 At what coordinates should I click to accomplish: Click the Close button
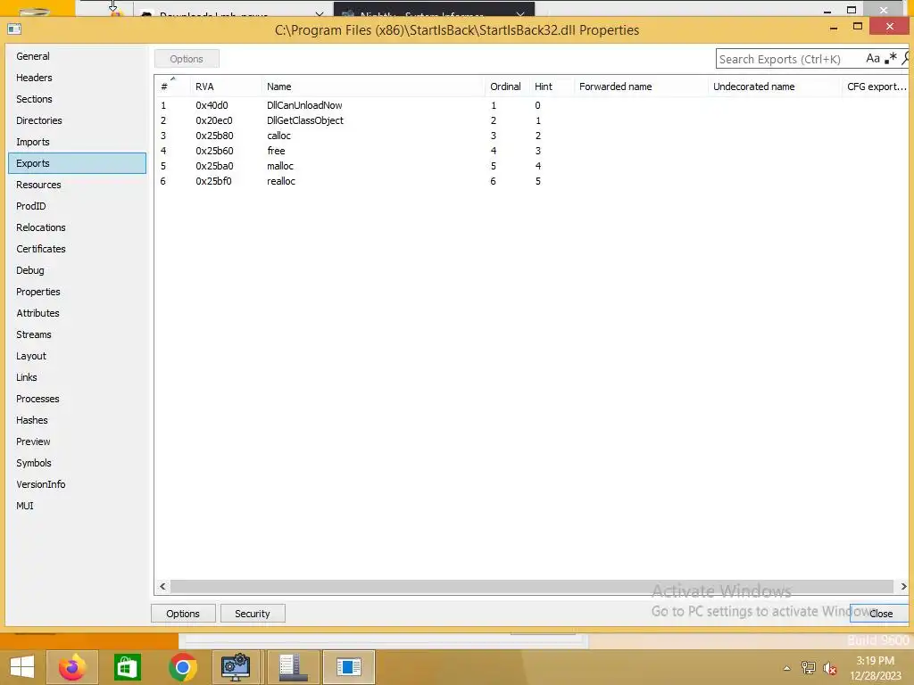(x=880, y=614)
